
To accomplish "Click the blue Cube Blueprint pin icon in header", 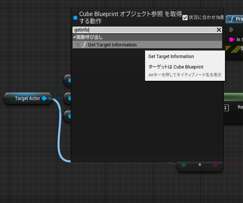I will (75, 18).
